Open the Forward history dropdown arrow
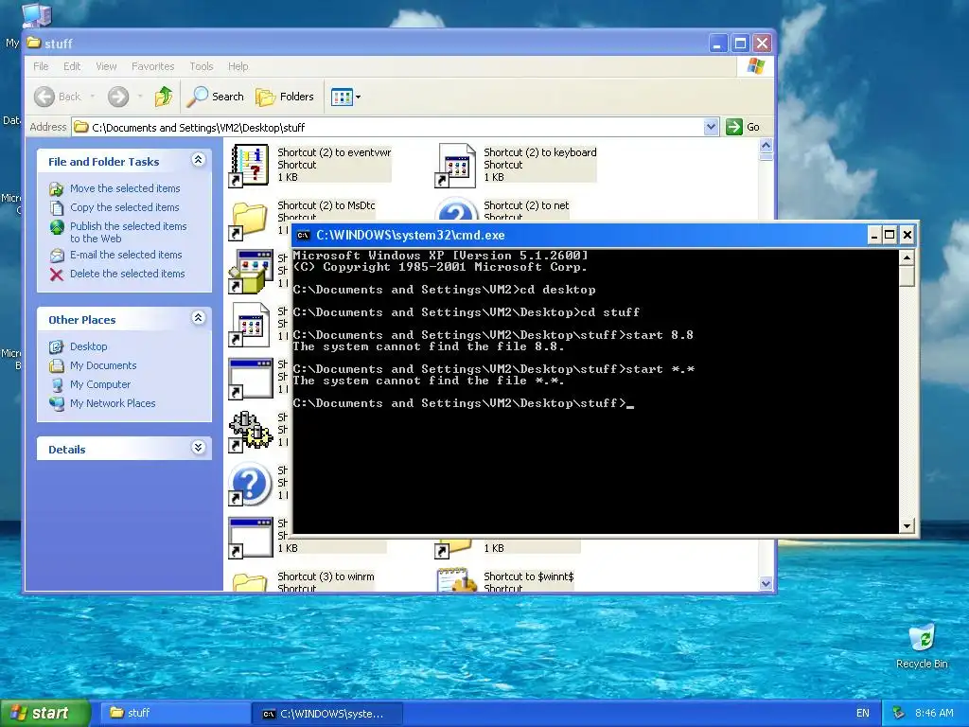 pyautogui.click(x=140, y=97)
